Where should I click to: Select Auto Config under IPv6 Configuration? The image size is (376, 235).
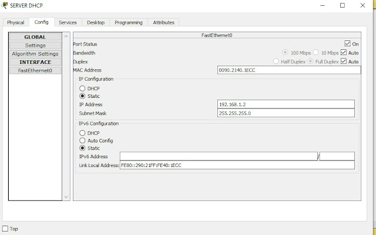[x=82, y=141]
